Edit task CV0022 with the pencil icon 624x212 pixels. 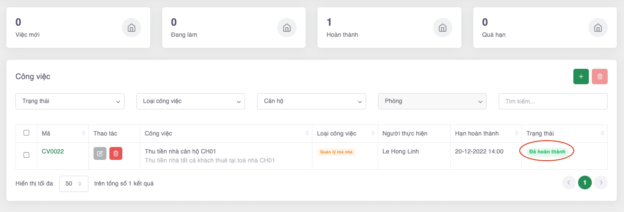pos(100,153)
